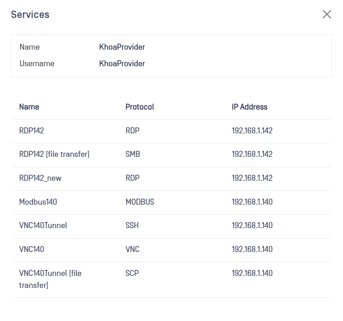Close the Services dialog

pos(327,14)
